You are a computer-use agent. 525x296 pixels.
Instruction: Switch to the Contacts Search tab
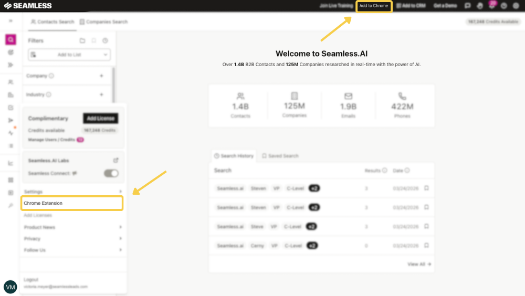pos(52,22)
